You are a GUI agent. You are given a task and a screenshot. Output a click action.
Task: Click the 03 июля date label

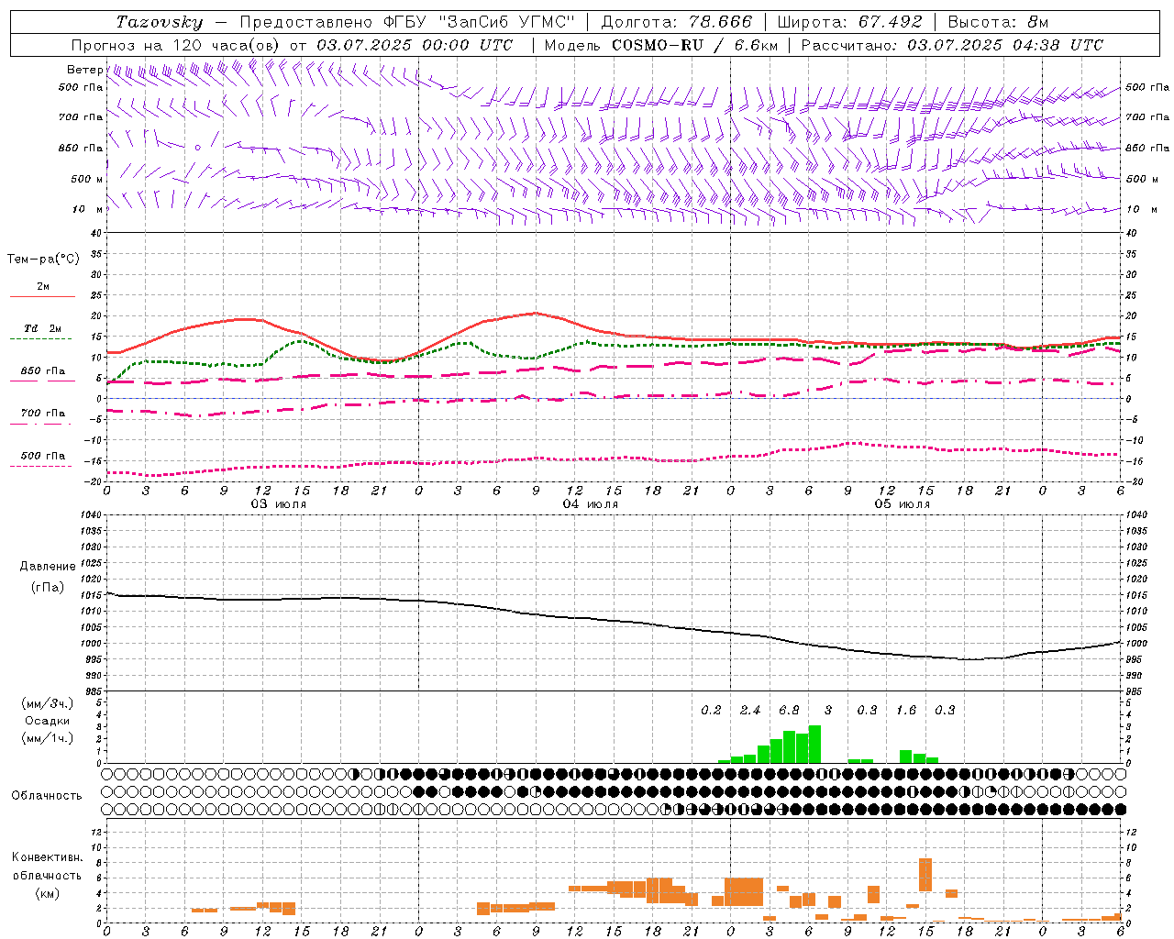pyautogui.click(x=279, y=504)
